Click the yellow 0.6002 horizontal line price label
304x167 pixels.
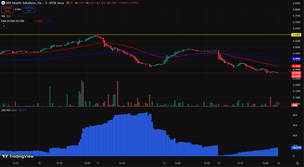coord(296,35)
